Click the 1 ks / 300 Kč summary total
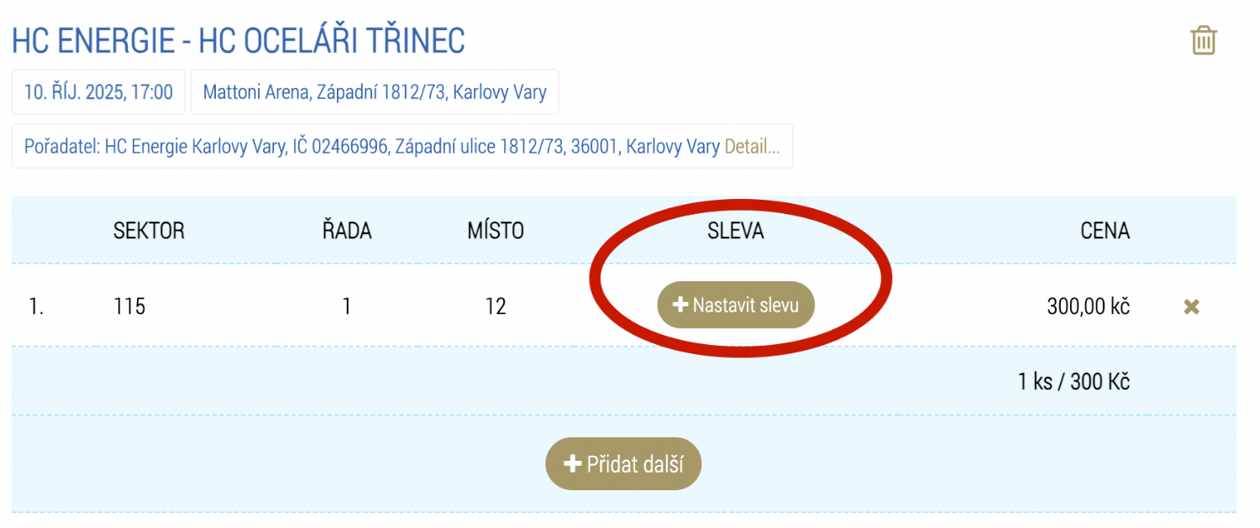 [1074, 382]
